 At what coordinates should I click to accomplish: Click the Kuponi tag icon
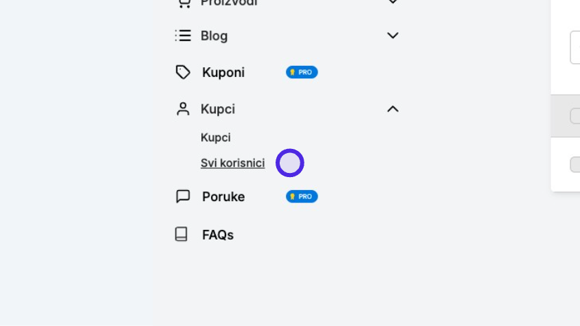183,72
